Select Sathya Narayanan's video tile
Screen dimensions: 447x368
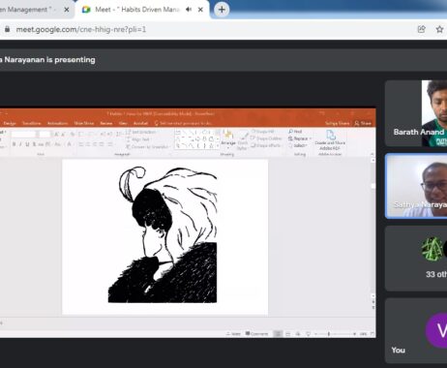pos(416,186)
